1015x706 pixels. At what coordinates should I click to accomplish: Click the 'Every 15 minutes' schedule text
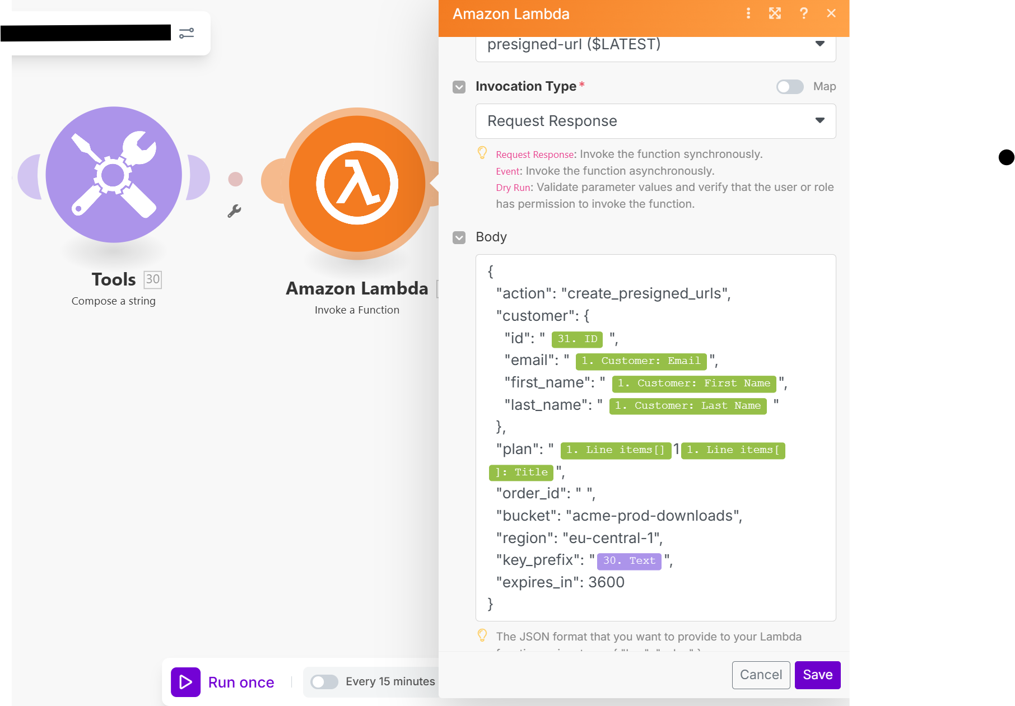(x=390, y=682)
